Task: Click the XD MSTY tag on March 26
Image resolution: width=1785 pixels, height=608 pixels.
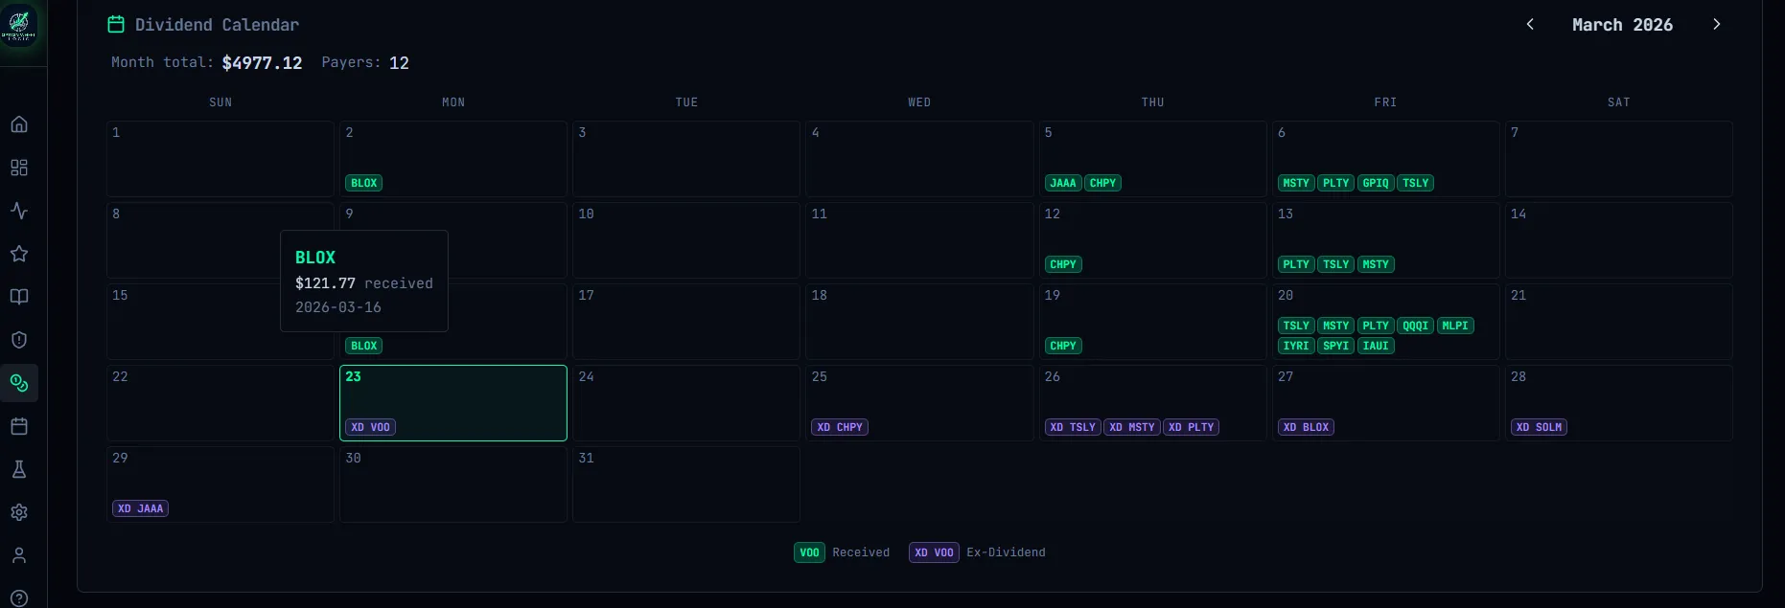Action: pos(1132,427)
